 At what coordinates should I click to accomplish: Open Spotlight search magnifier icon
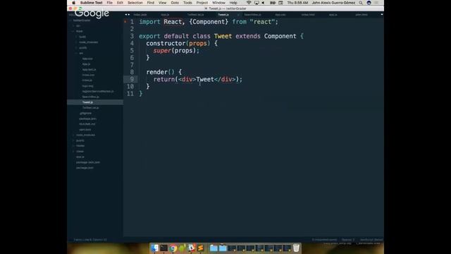361,3
